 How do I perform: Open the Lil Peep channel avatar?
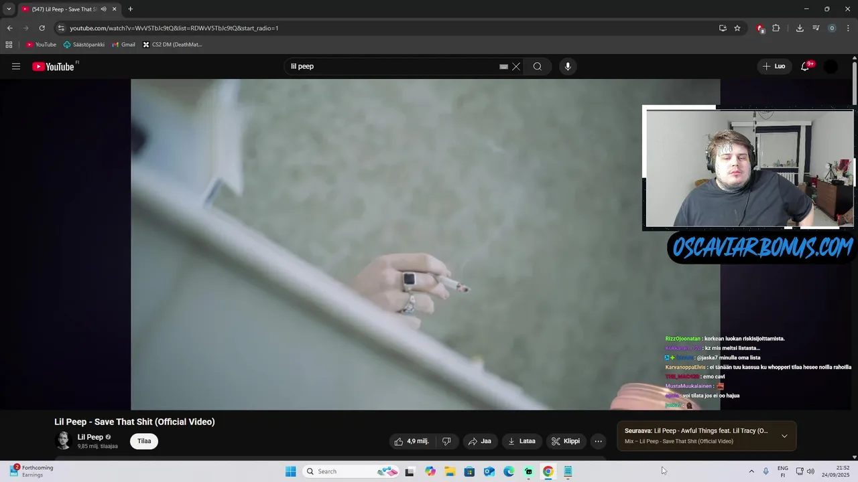tap(63, 440)
